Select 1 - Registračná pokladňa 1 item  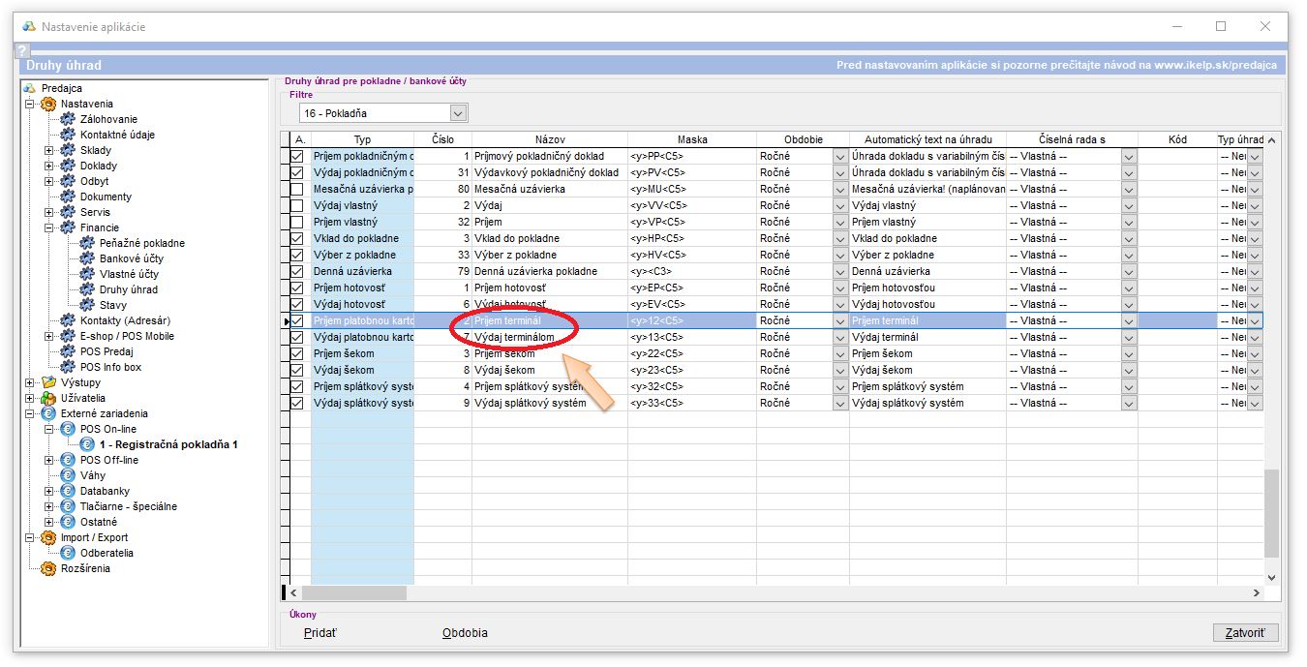(x=168, y=444)
